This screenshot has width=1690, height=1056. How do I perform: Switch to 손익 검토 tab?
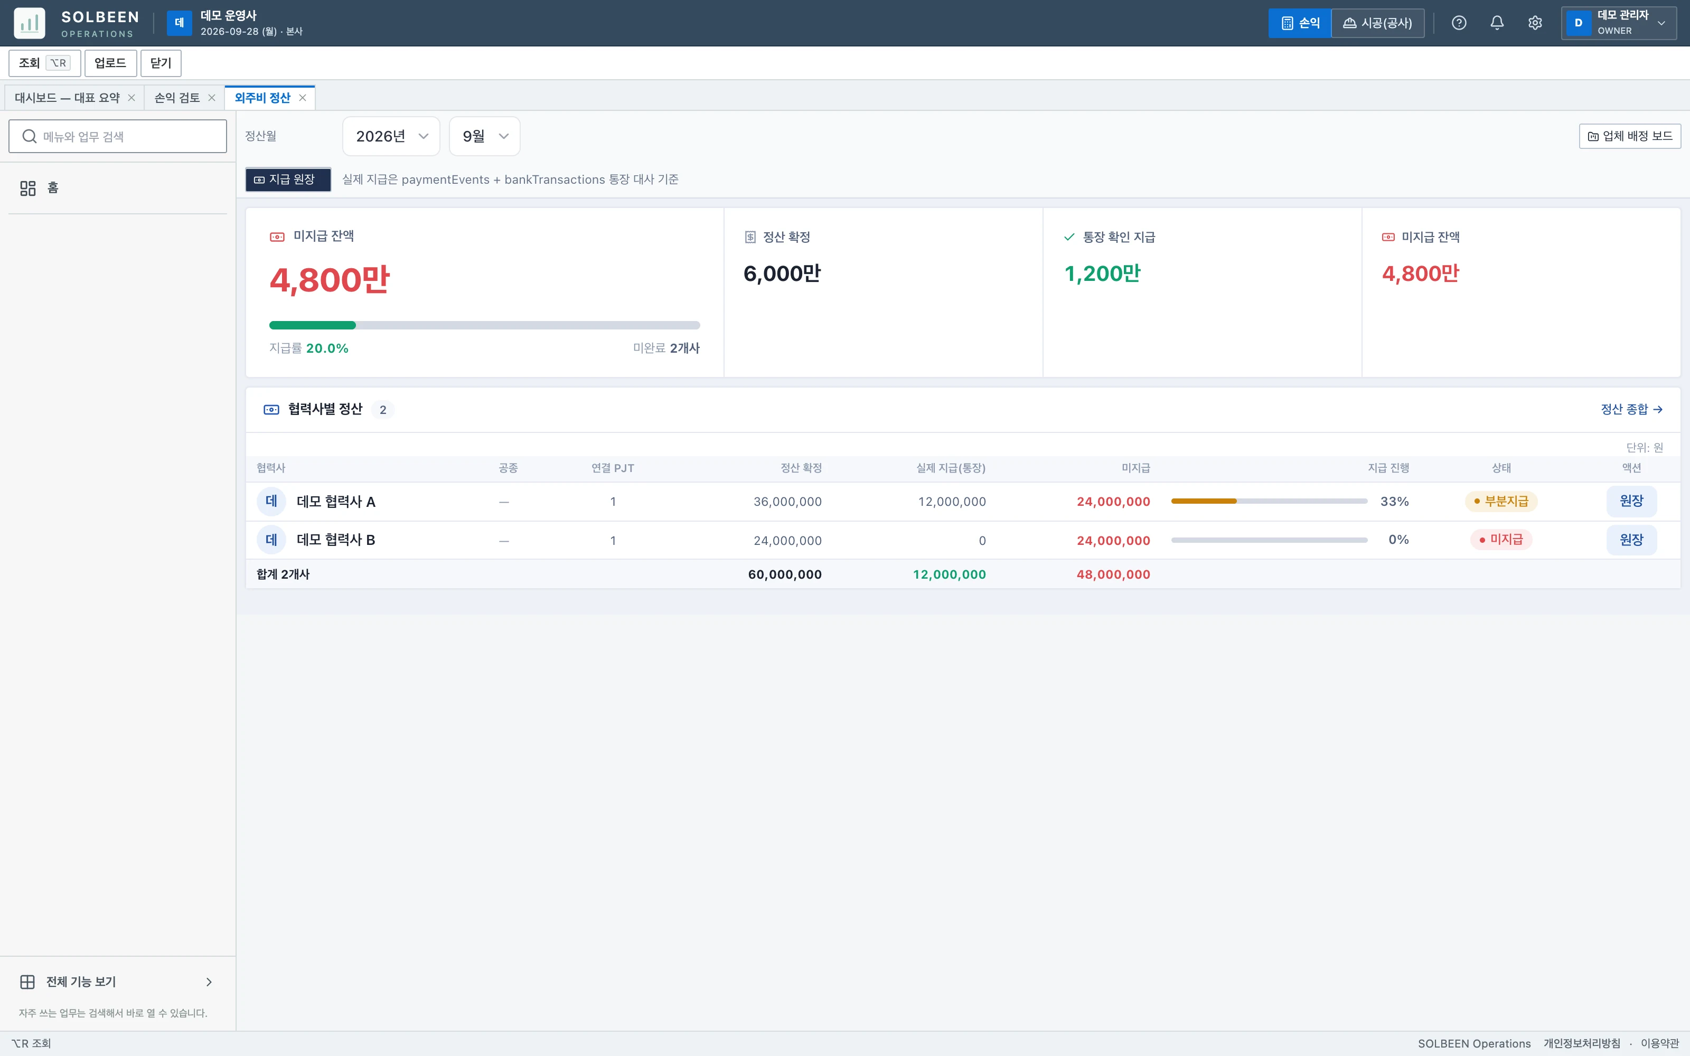(x=177, y=98)
